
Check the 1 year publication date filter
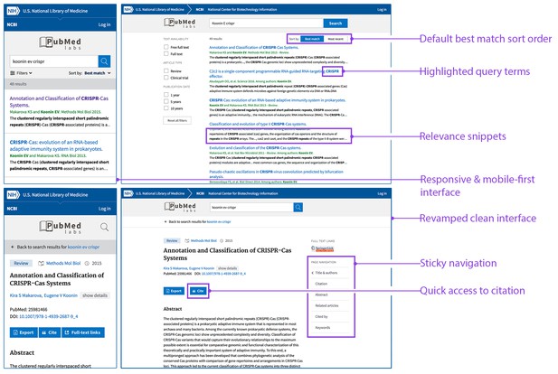(166, 95)
